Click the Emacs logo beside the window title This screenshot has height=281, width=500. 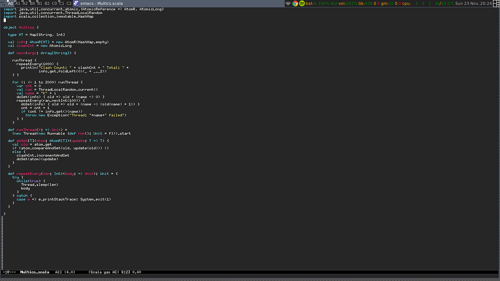(x=75, y=4)
